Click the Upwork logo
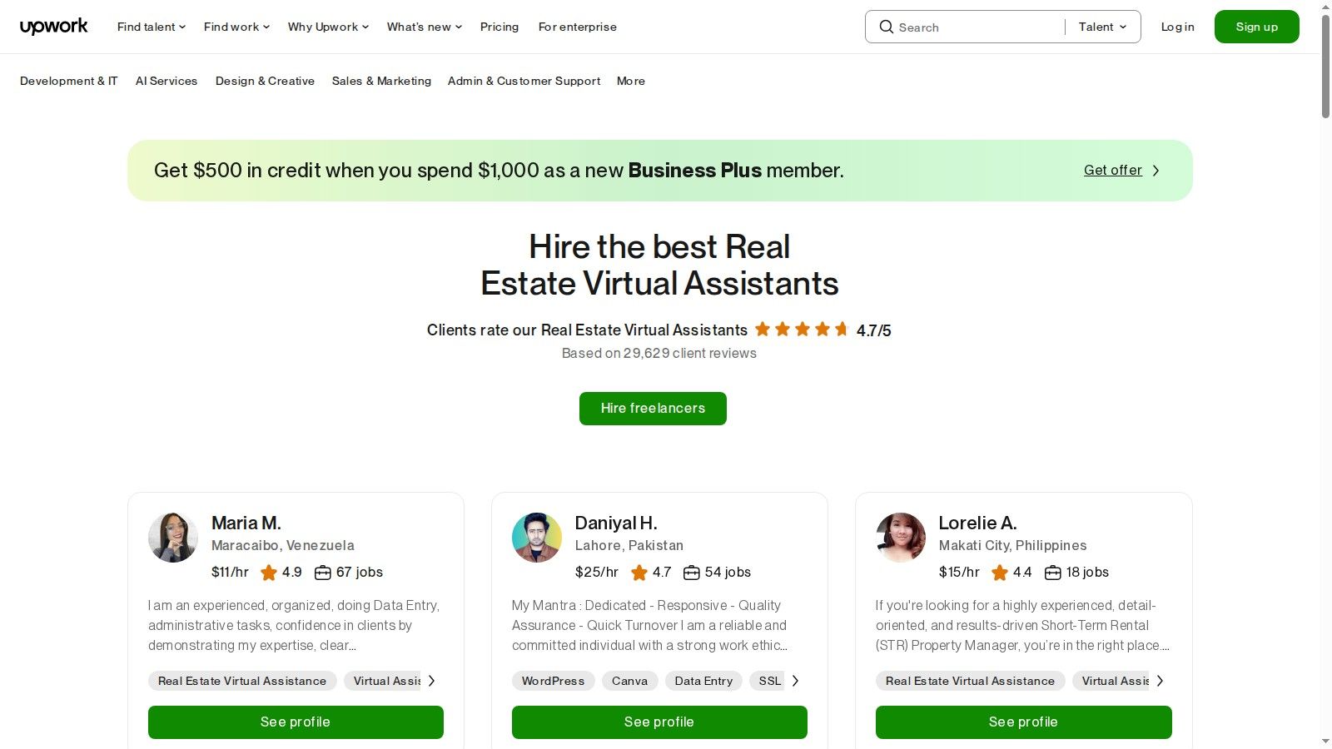1332x749 pixels. [x=53, y=26]
